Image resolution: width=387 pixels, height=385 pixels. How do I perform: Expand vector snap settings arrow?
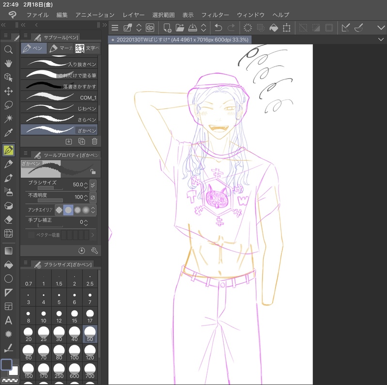coord(93,235)
